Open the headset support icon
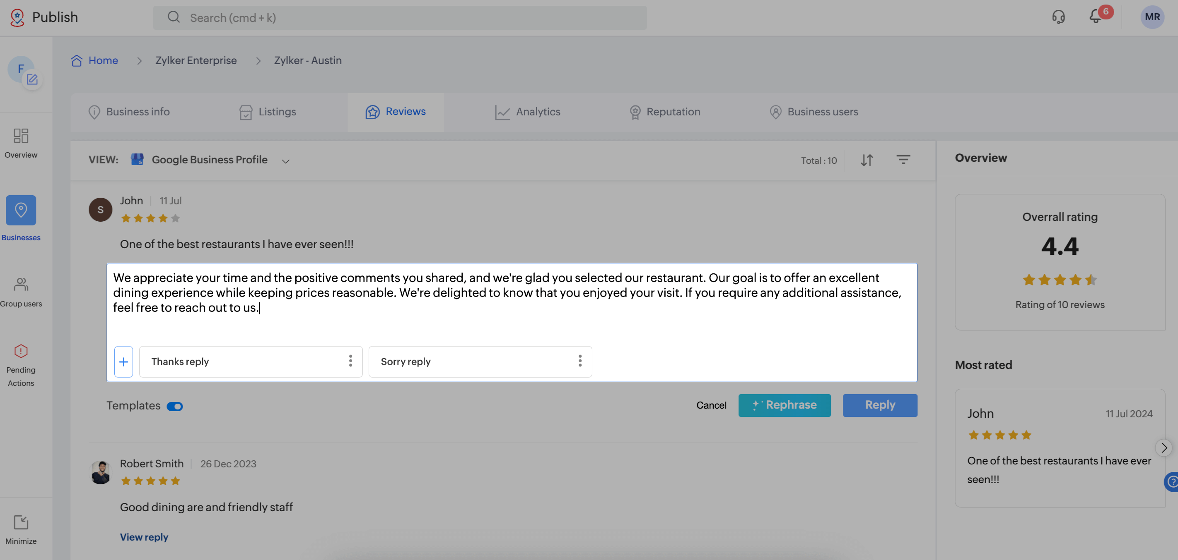Viewport: 1178px width, 560px height. (1058, 17)
